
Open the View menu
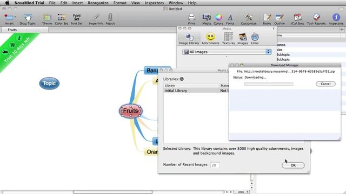pos(136,3)
